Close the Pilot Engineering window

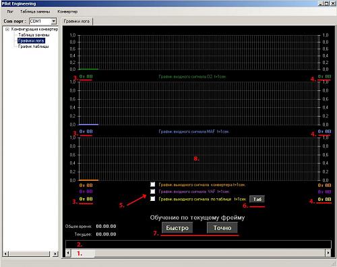coord(333,3)
